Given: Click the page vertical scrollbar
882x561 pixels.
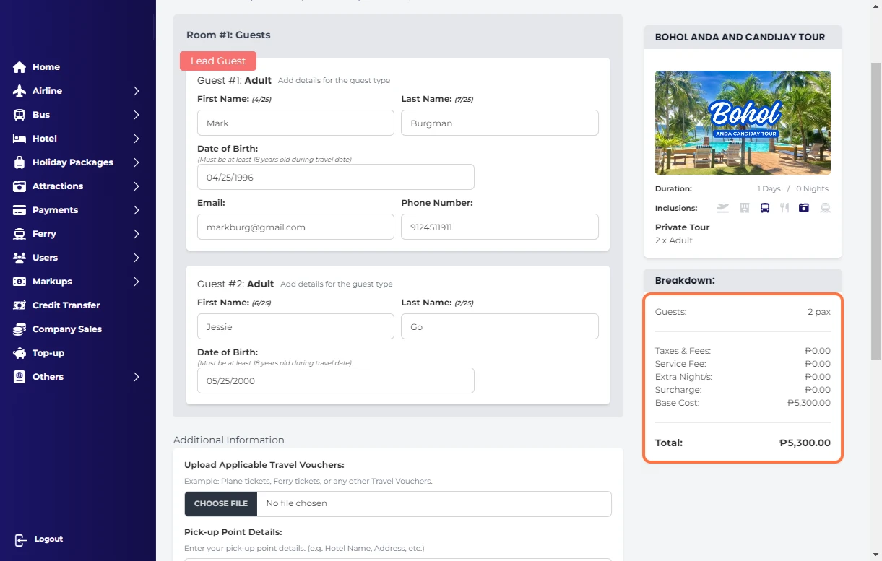Looking at the screenshot, I should [x=875, y=209].
